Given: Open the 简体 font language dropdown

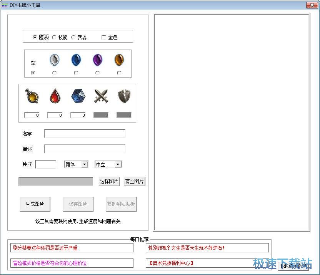Looking at the screenshot, I should pos(76,164).
